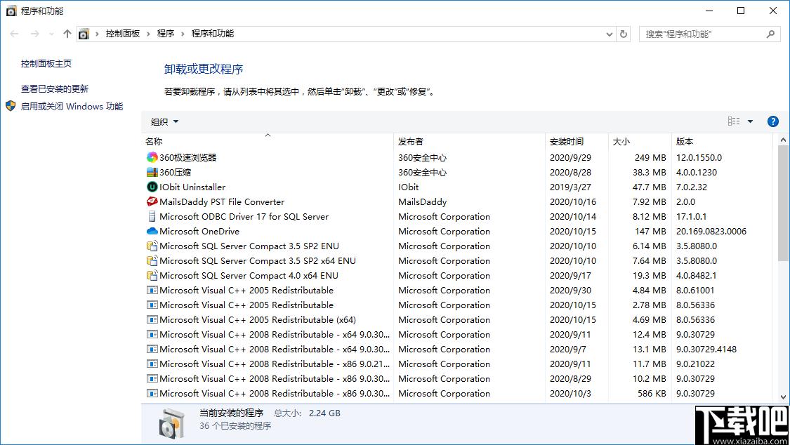Click the 360压缩 program icon

pos(152,172)
